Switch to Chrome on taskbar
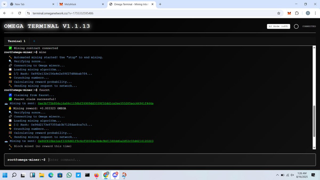Screen dimensions: 320x180 (106, 175)
